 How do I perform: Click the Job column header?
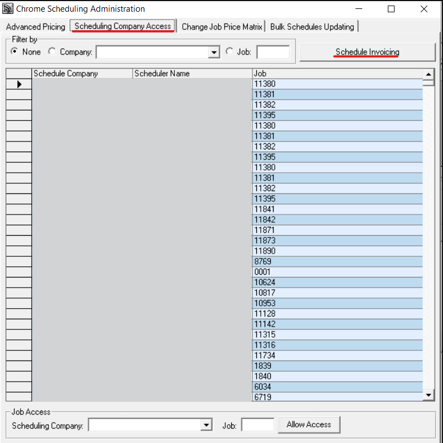(x=337, y=74)
